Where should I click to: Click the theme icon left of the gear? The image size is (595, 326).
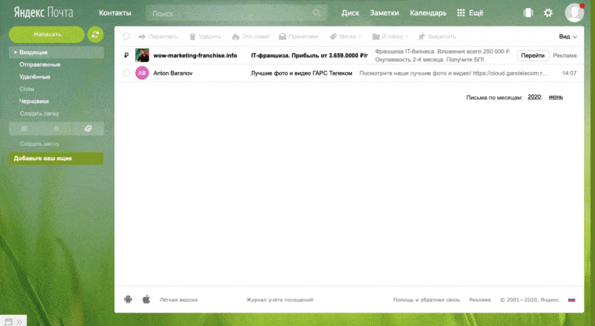coord(528,13)
